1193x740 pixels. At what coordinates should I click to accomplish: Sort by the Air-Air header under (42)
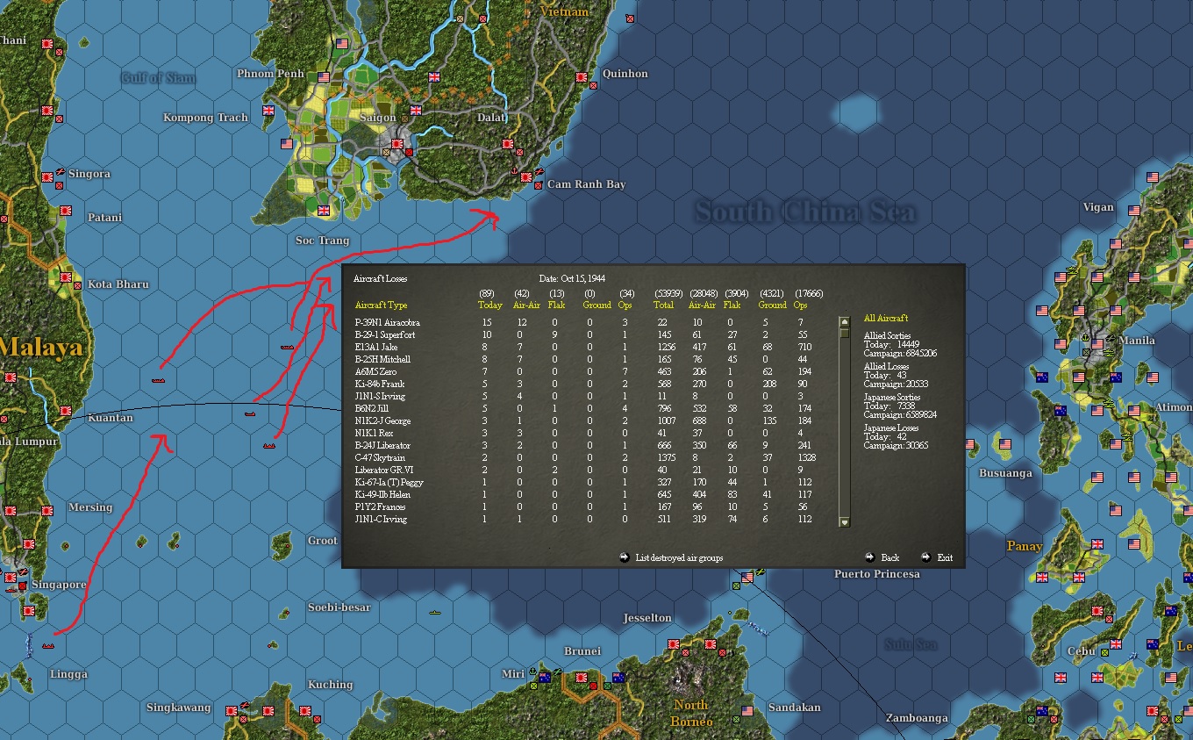tap(526, 305)
